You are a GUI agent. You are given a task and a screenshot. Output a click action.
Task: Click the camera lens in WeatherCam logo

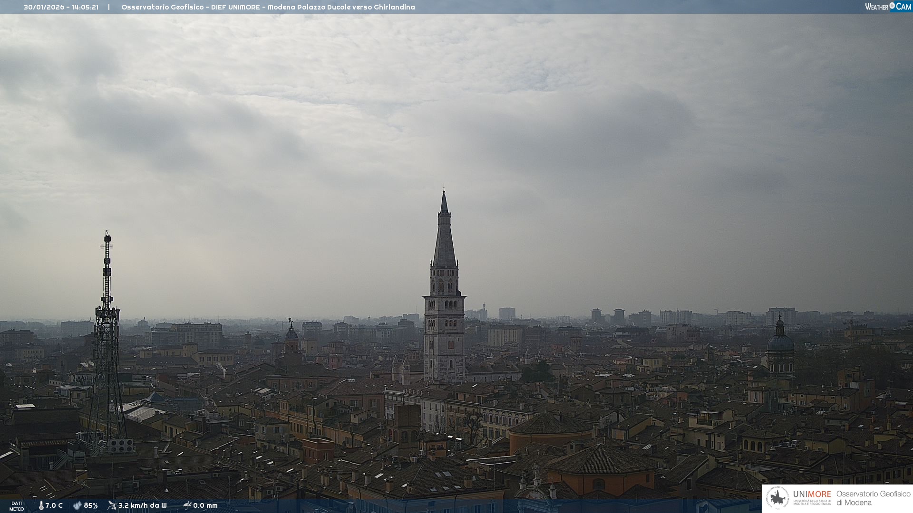click(892, 6)
